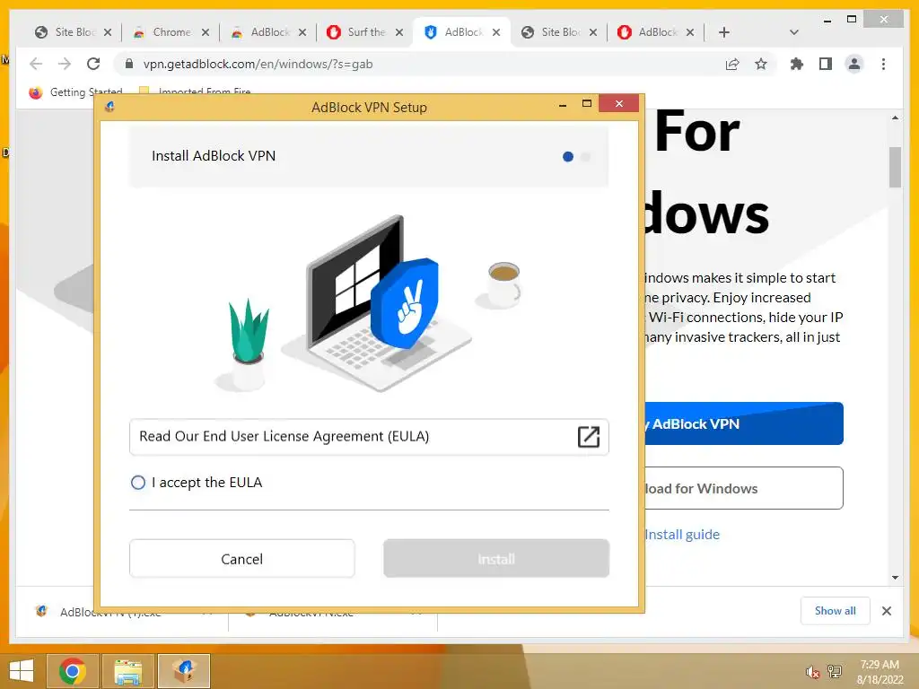919x689 pixels.
Task: Maximize the AdBlock VPN Setup window
Action: (x=587, y=104)
